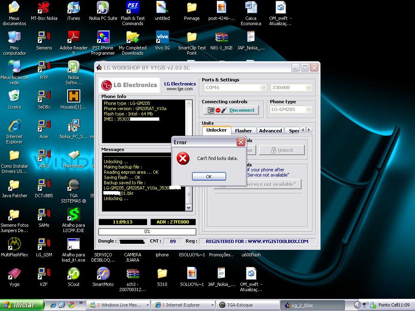
Task: Confirm the error with OK
Action: pos(209,177)
